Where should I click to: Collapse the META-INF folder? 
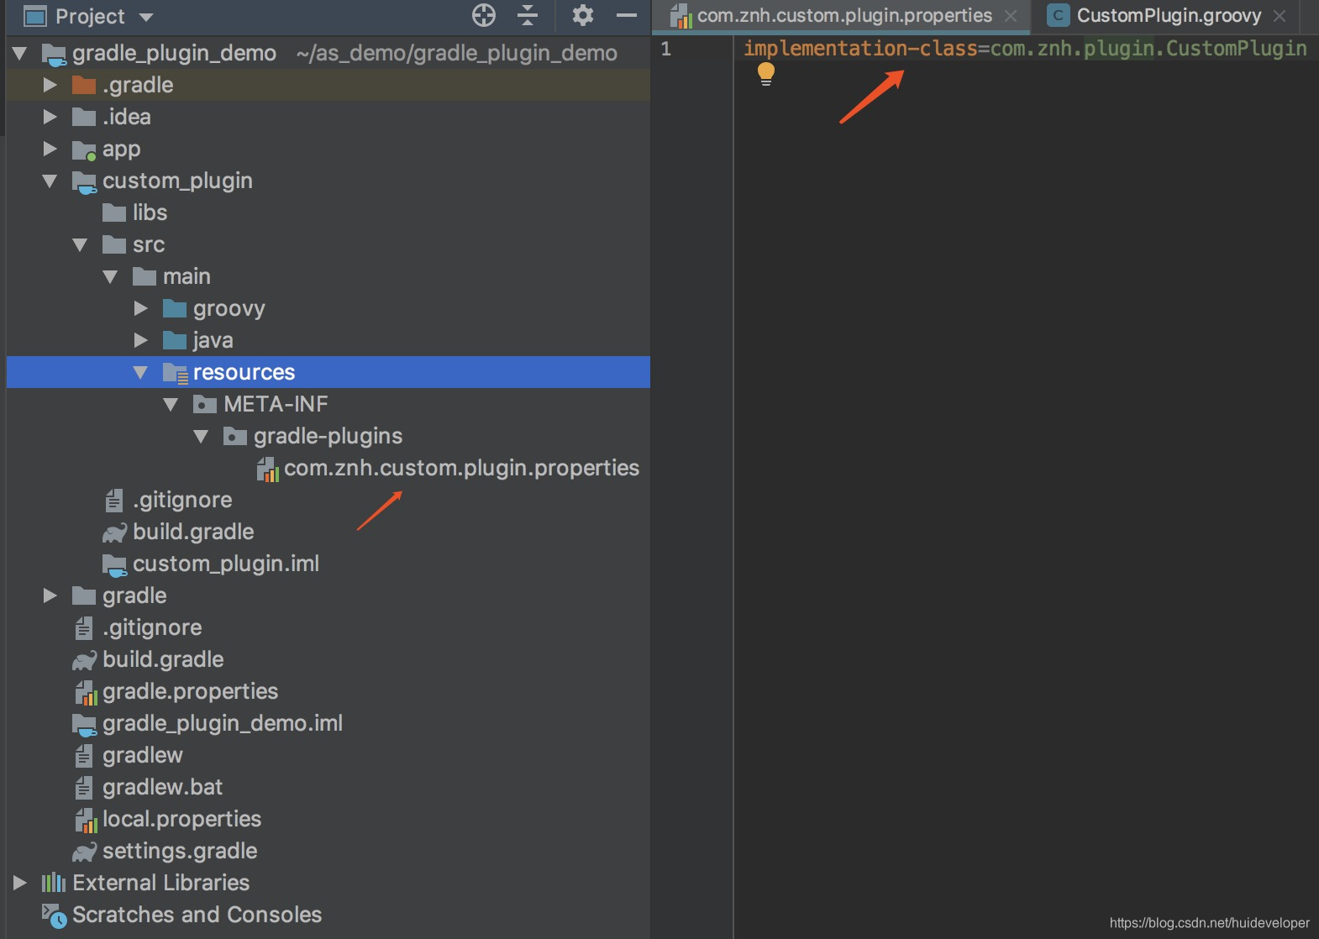[x=171, y=404]
